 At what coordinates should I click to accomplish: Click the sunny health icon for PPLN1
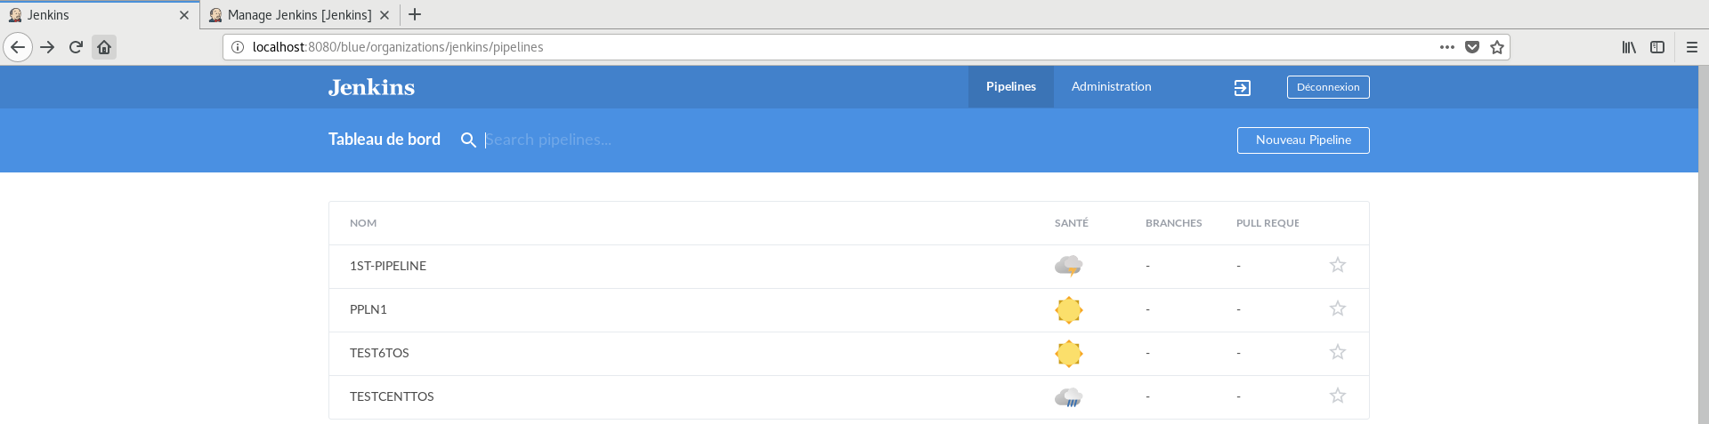1068,309
